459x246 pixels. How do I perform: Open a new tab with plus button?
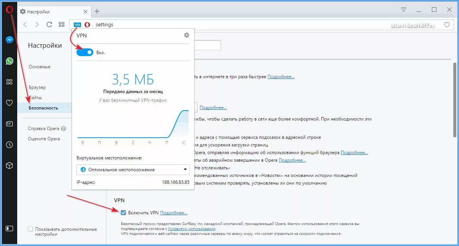[x=97, y=11]
